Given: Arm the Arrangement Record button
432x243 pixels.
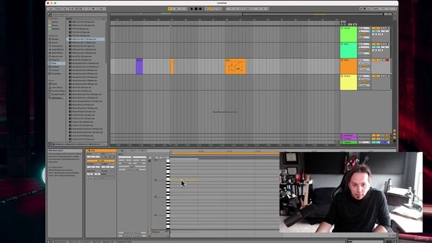Looking at the screenshot, I should pyautogui.click(x=200, y=9).
